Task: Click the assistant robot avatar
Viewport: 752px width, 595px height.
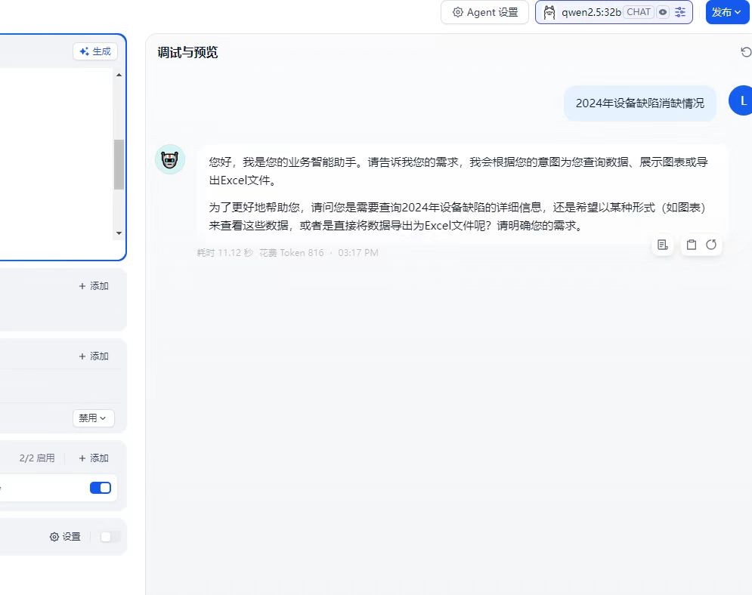Action: pyautogui.click(x=170, y=159)
